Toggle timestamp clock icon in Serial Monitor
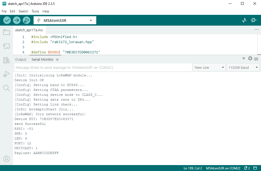The width and height of the screenshot is (261, 171). [250, 58]
